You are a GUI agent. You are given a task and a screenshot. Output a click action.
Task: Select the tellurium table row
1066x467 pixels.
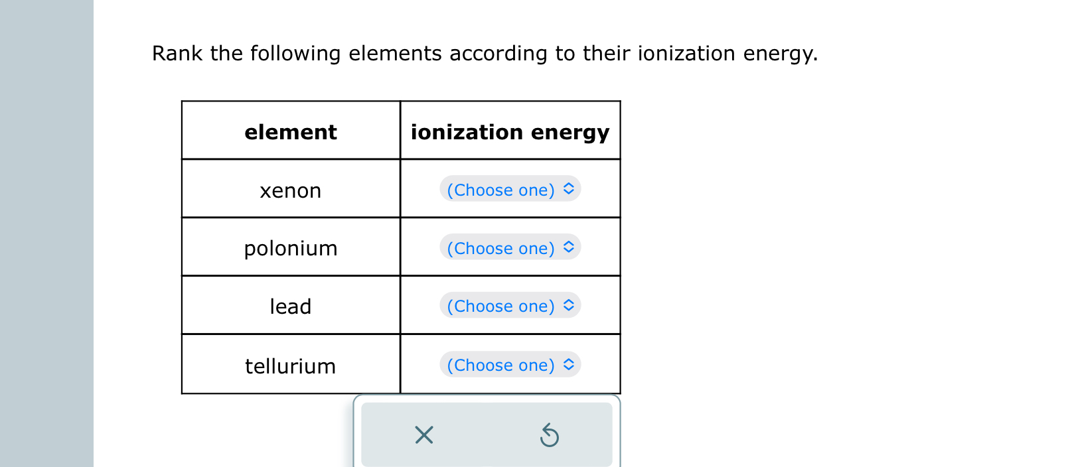(x=291, y=366)
